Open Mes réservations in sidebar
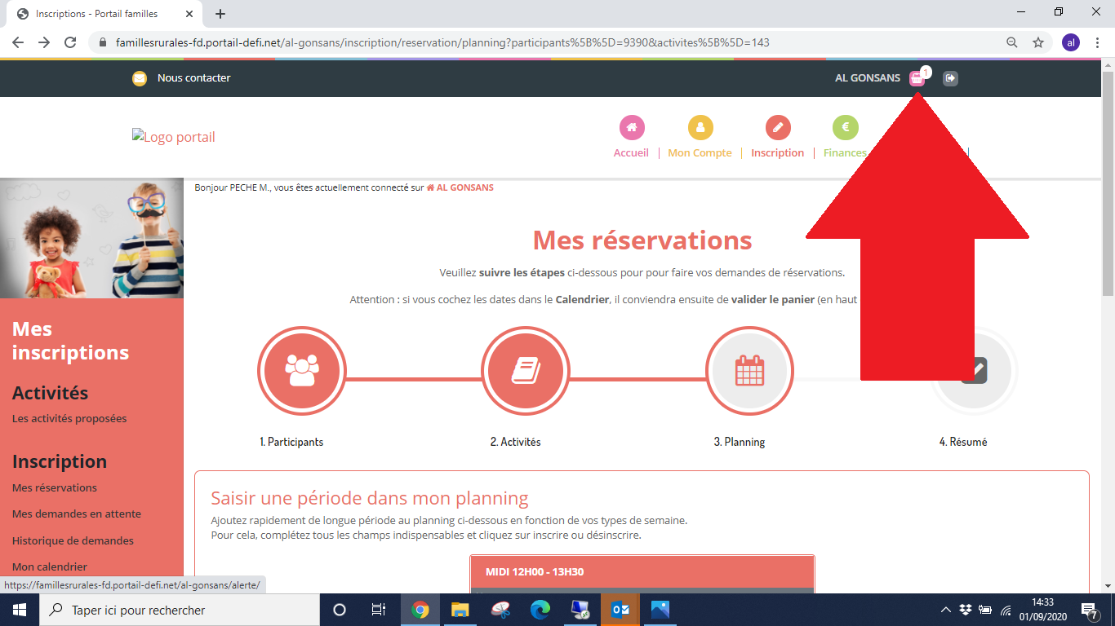 (x=55, y=487)
